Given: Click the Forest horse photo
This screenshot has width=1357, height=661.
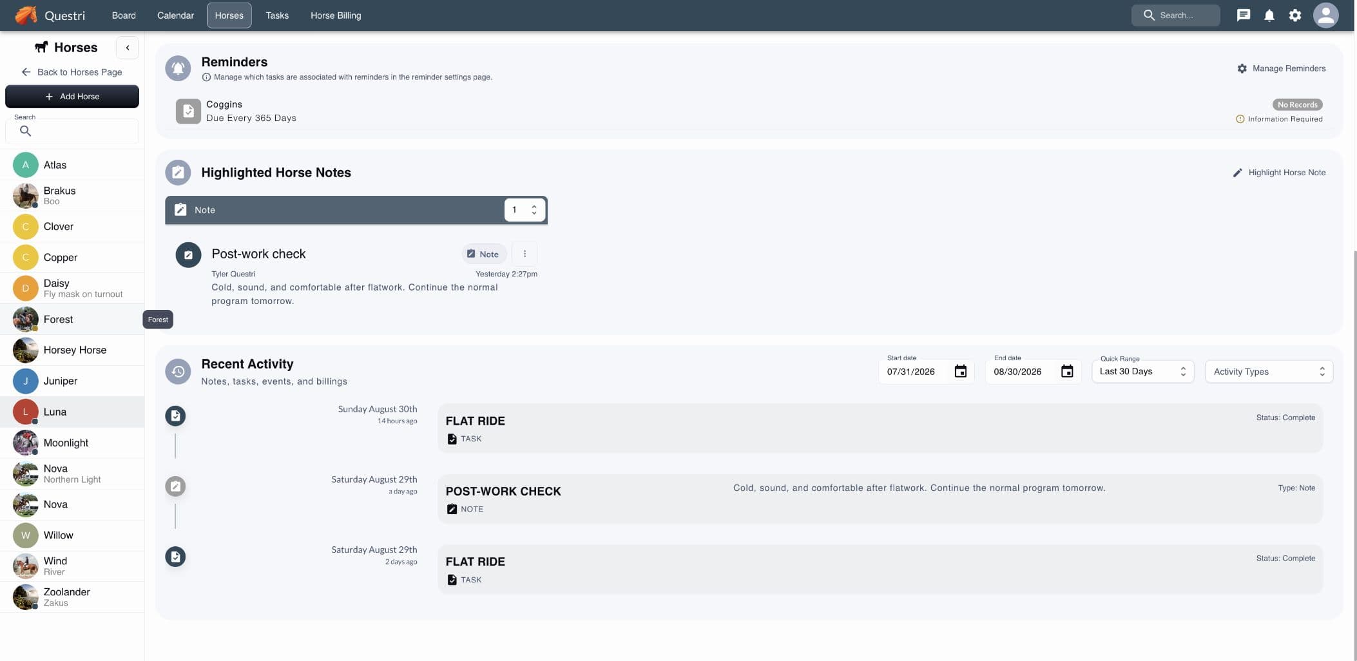Looking at the screenshot, I should (26, 320).
